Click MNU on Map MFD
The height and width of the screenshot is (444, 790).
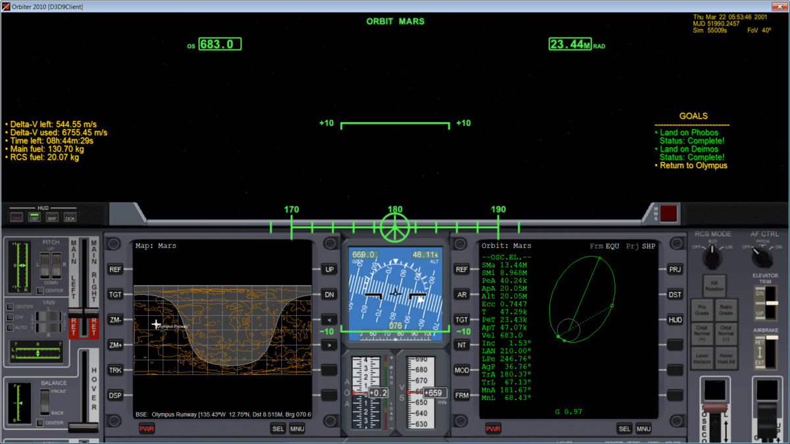coord(297,429)
